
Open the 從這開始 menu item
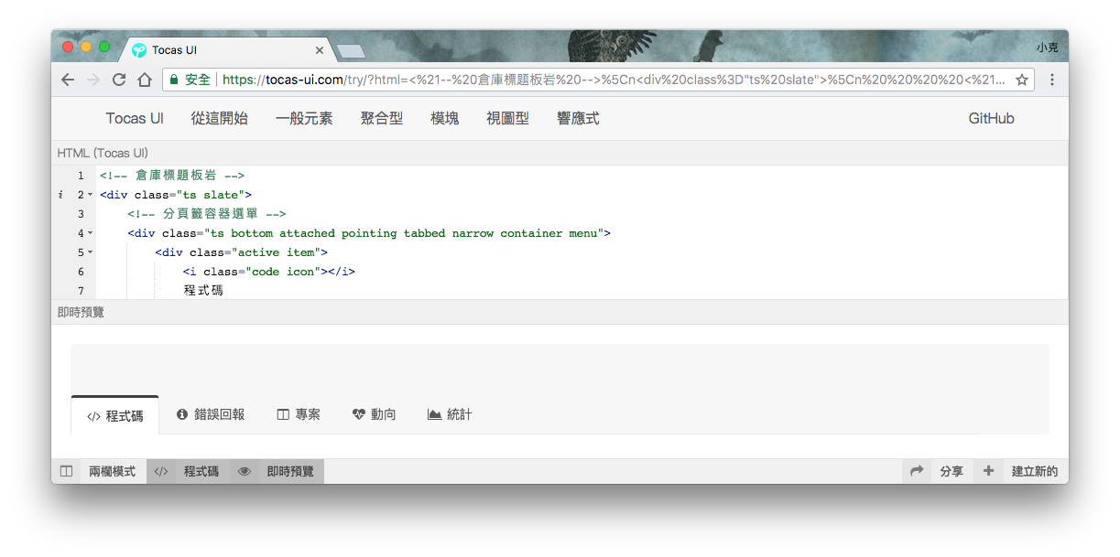pyautogui.click(x=220, y=118)
